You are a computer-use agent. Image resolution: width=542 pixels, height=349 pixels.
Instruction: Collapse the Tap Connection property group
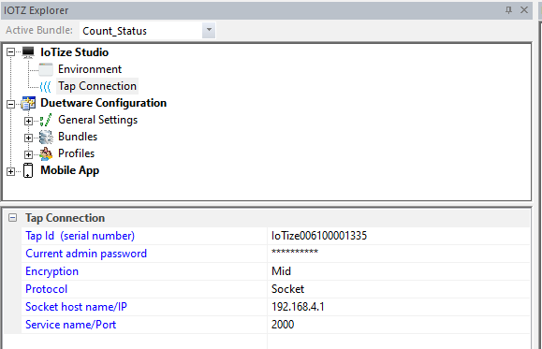tap(12, 218)
